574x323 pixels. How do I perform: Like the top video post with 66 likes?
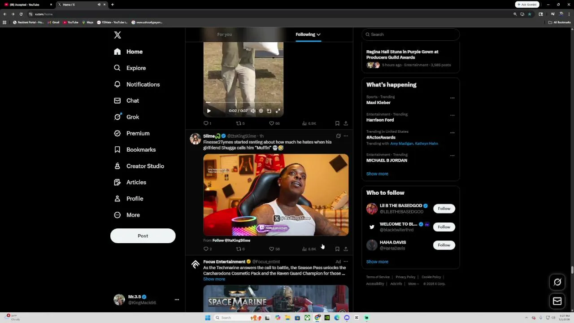[274, 123]
